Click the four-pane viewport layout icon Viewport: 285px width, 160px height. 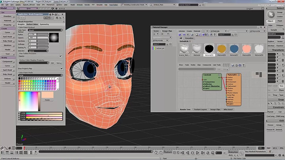(21, 153)
